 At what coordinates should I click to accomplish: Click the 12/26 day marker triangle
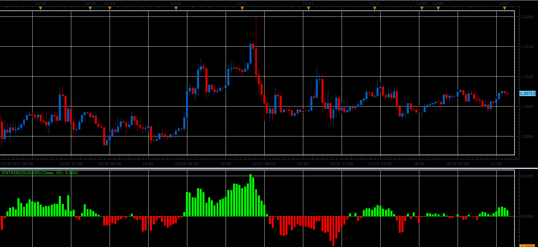[438, 9]
